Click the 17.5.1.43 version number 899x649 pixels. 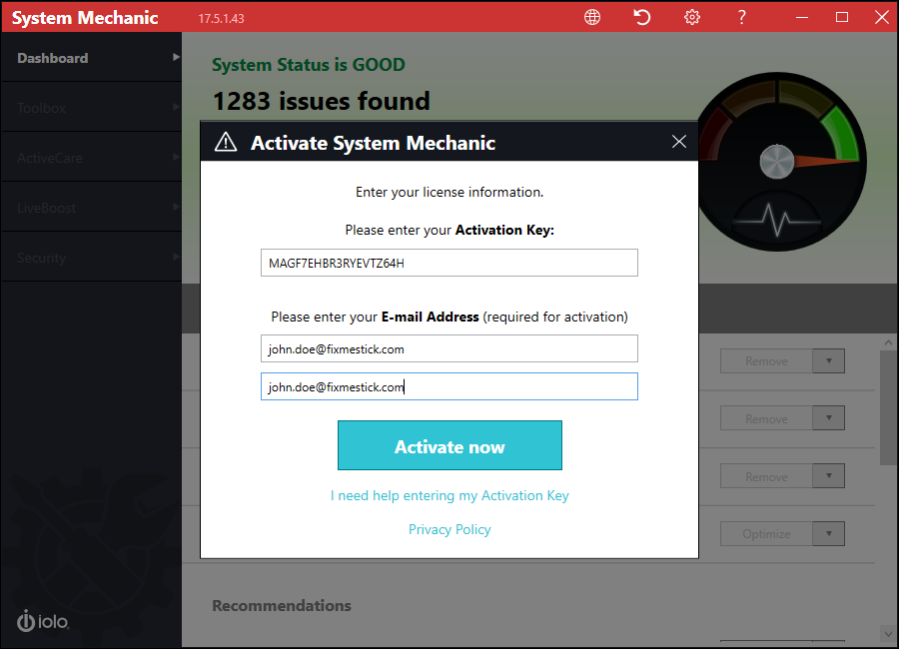pos(222,18)
